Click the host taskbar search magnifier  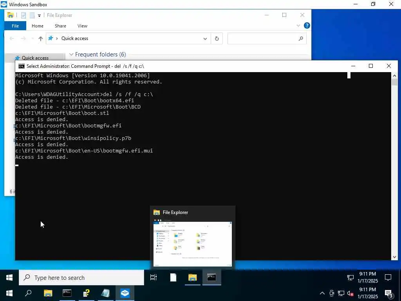point(28,293)
